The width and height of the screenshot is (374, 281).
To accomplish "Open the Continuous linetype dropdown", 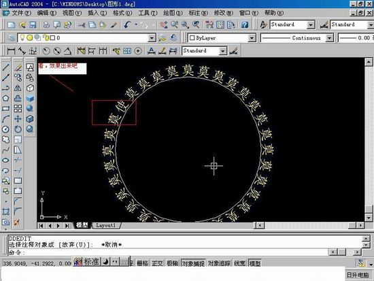I will pyautogui.click(x=329, y=38).
